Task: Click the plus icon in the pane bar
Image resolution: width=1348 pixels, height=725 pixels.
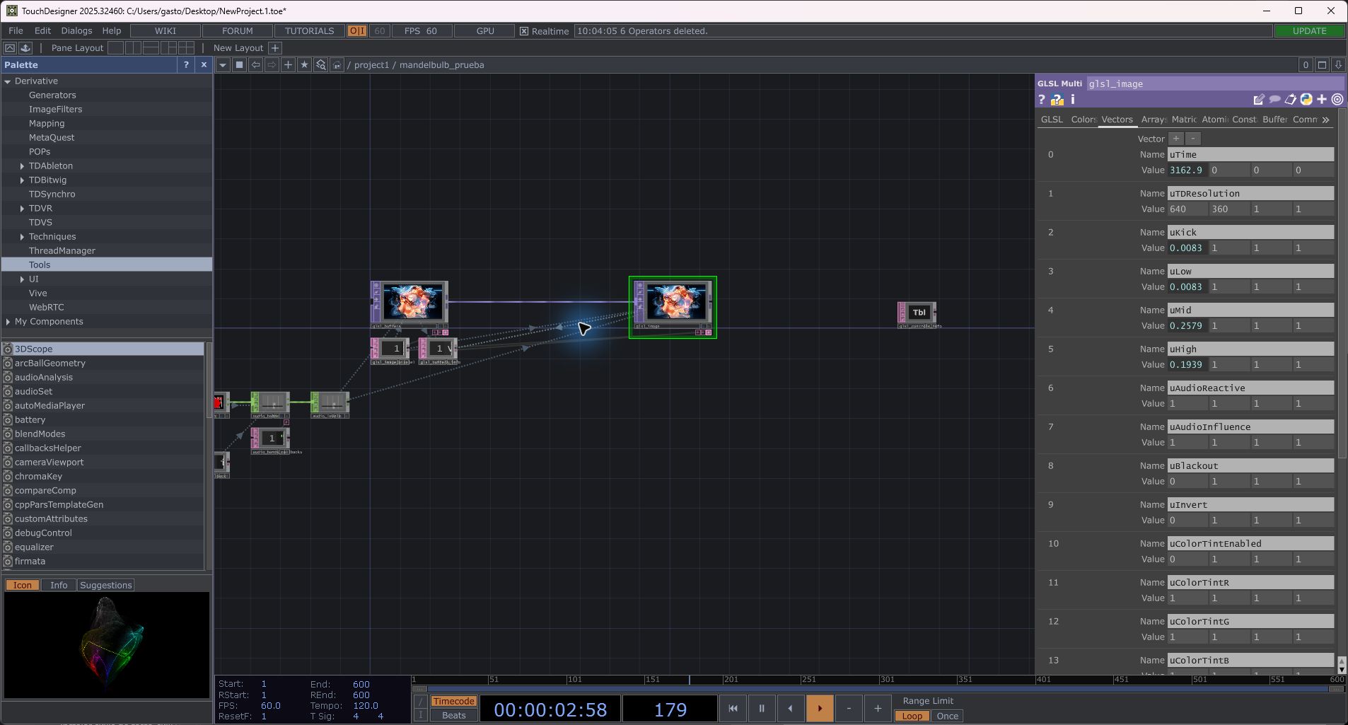Action: [x=288, y=64]
